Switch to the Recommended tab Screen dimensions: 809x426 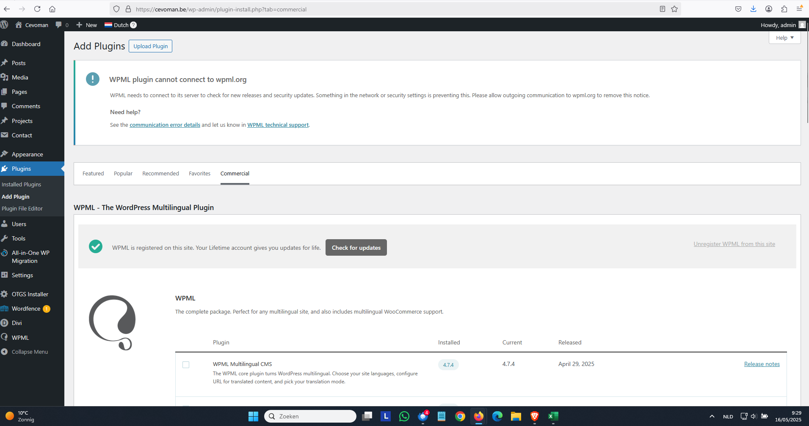[x=160, y=173]
